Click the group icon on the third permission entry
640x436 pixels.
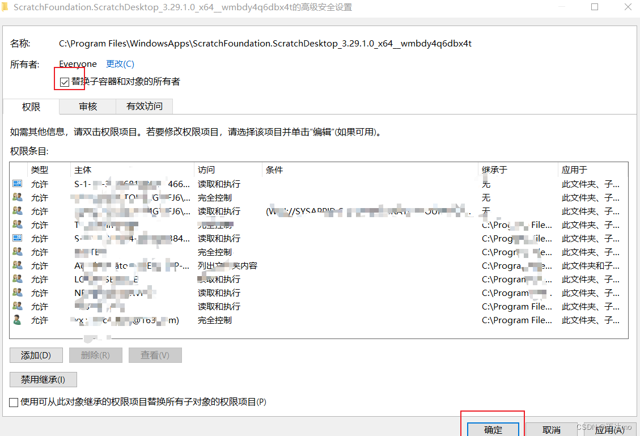point(17,211)
